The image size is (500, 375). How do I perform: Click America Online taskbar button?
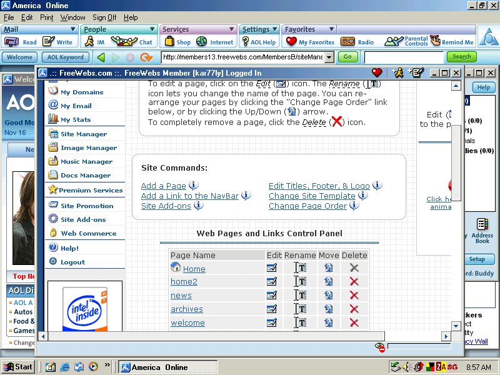tap(168, 367)
